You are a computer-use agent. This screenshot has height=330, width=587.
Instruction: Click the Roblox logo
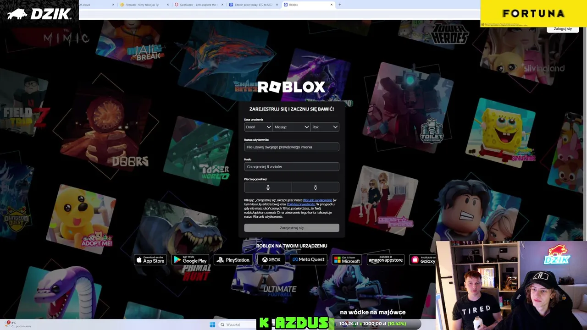pos(292,87)
